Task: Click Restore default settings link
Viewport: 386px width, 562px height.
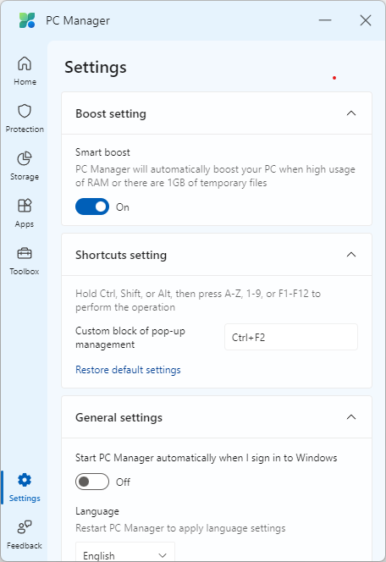Action: (128, 370)
